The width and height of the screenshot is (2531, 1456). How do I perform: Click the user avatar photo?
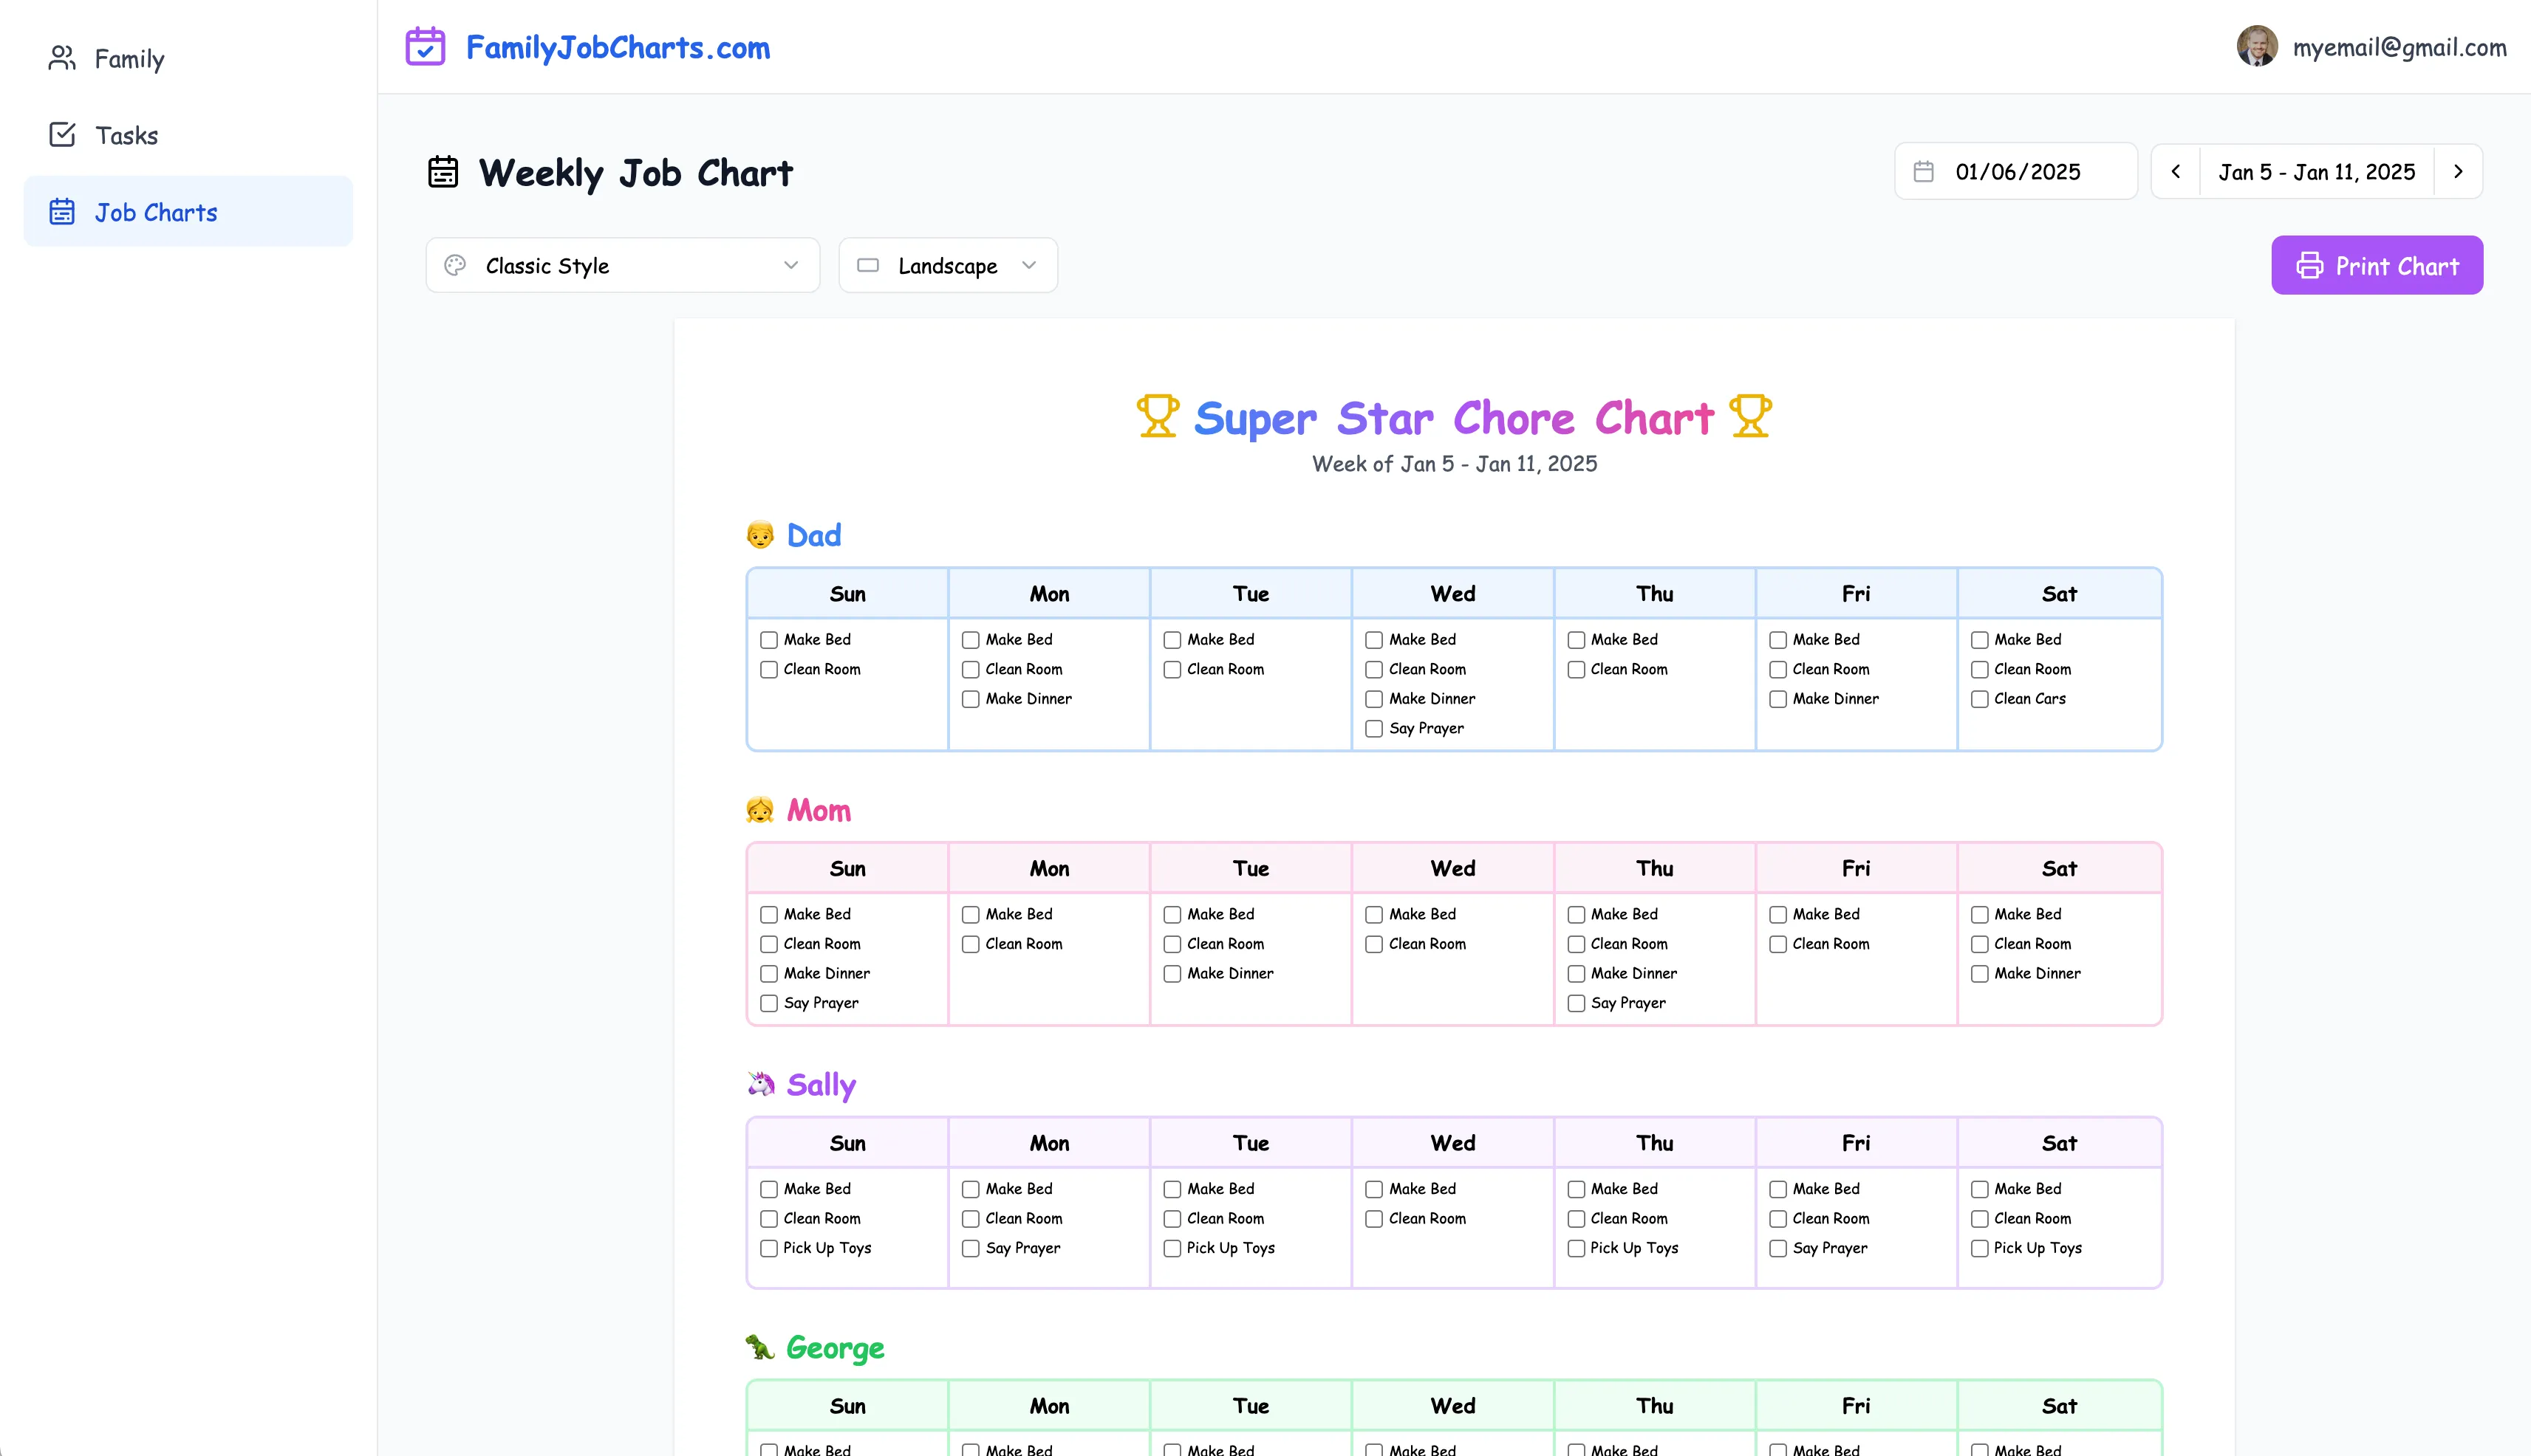(x=2257, y=46)
